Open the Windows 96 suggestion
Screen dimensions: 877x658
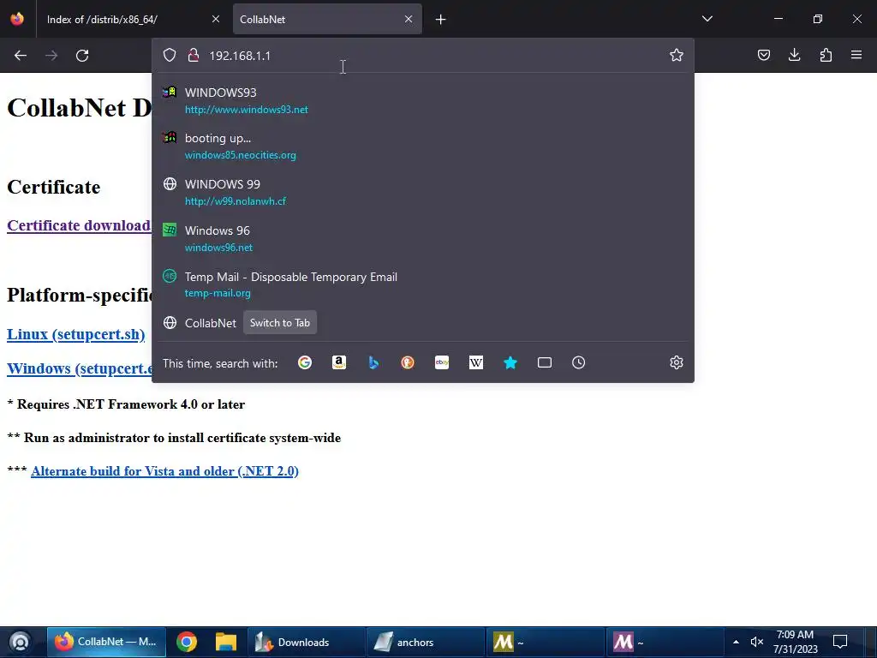click(423, 238)
